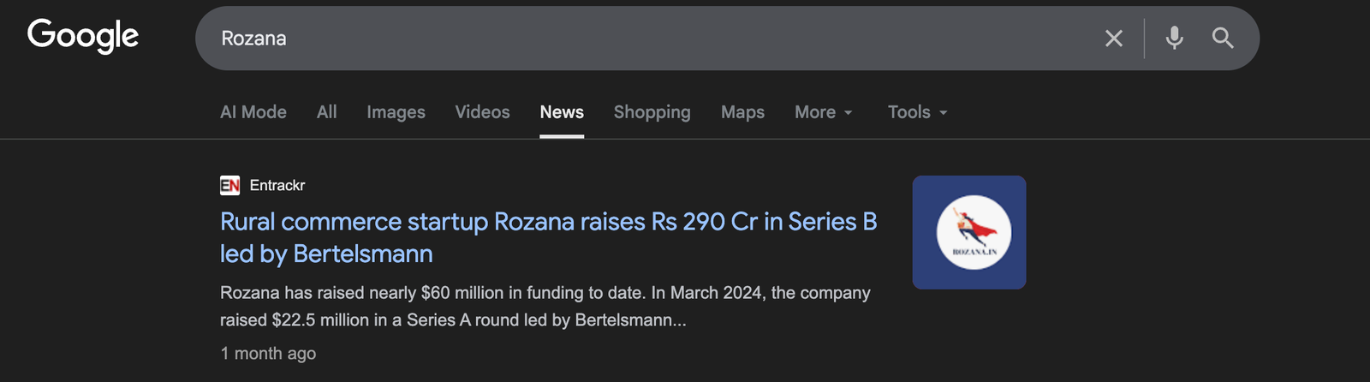Click the active News tab
Screen dimensions: 1370x382
click(562, 112)
